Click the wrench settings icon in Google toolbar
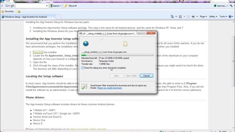 click(x=231, y=6)
